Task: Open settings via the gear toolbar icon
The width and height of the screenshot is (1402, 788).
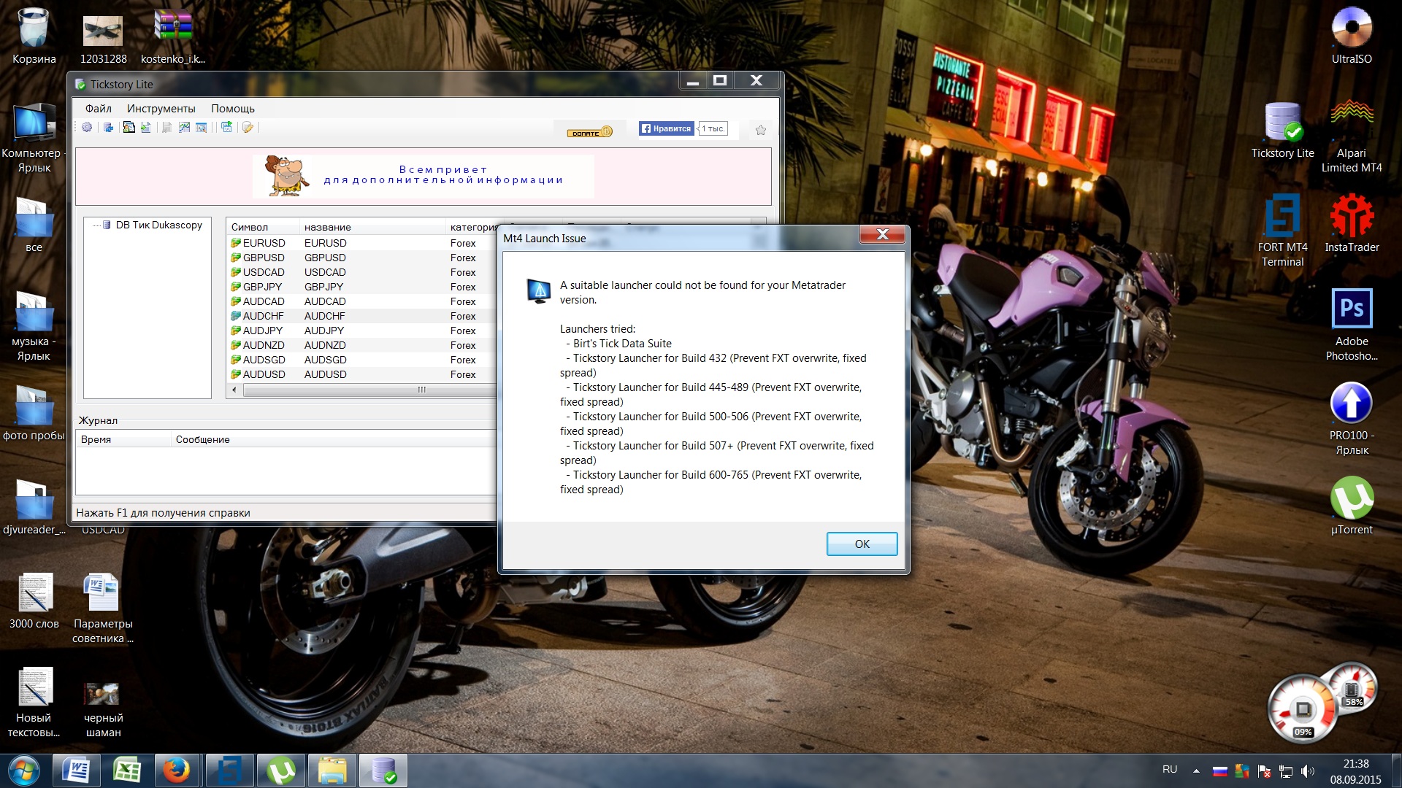Action: tap(87, 128)
